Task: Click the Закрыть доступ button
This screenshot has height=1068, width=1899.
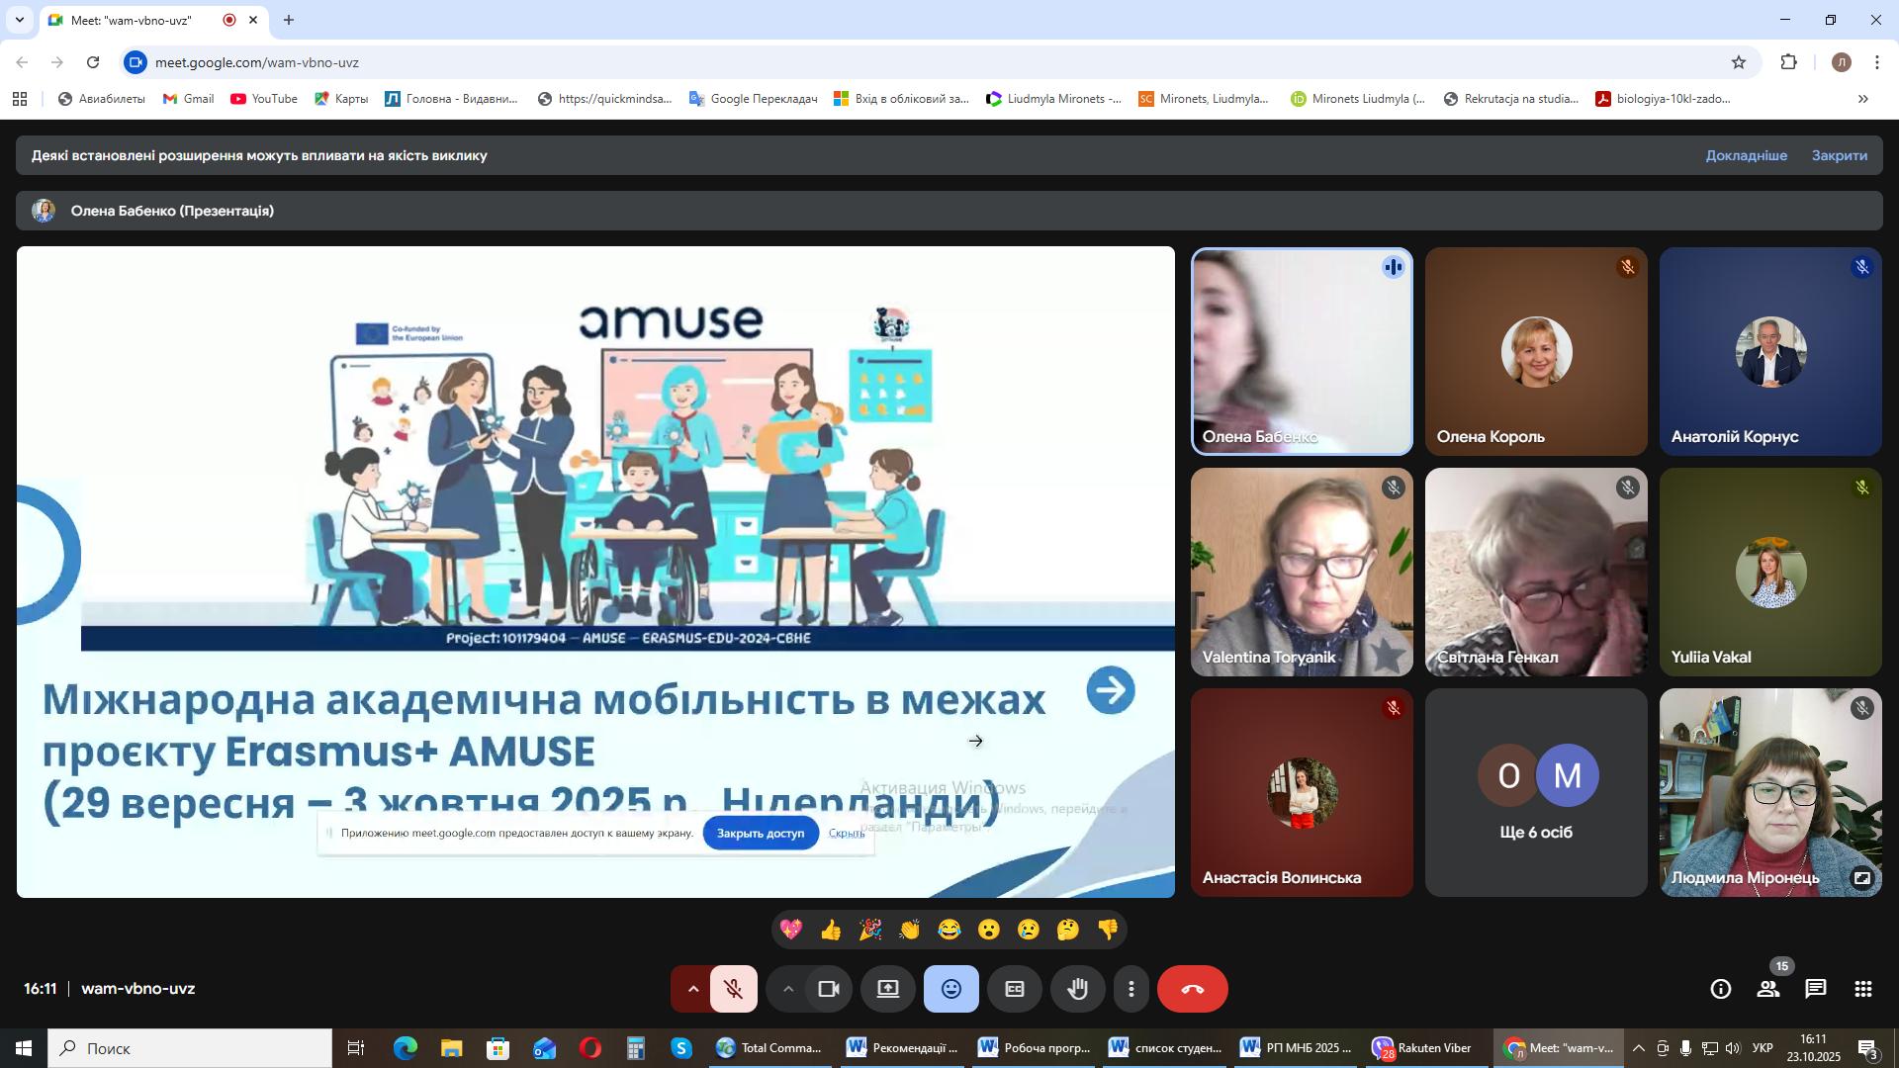Action: tap(760, 834)
